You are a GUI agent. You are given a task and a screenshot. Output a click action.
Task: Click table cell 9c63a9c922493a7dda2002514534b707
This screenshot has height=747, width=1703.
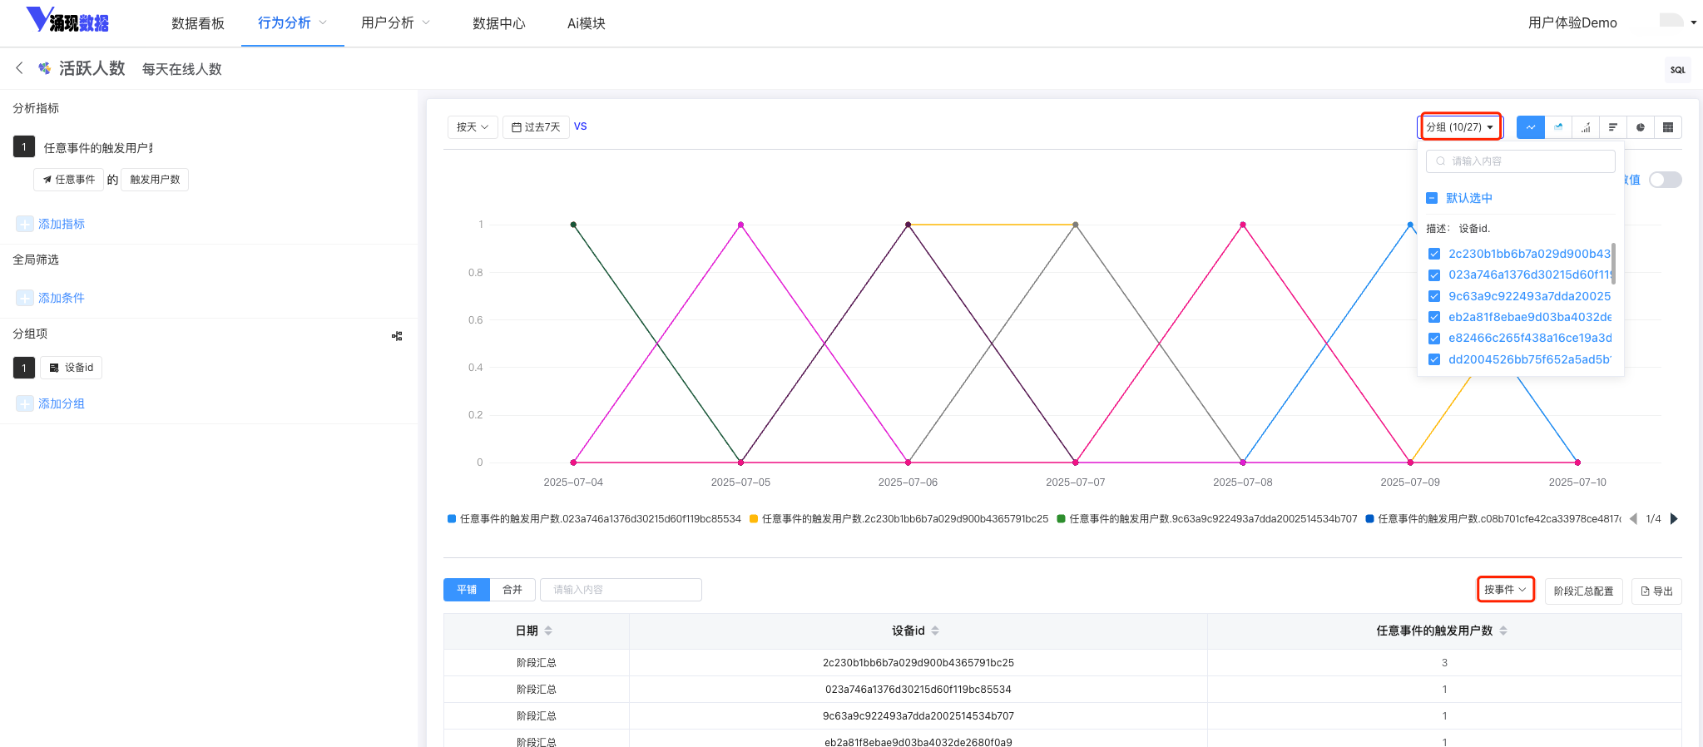tap(918, 716)
